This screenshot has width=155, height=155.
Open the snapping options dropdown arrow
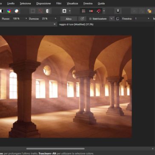[104, 11]
